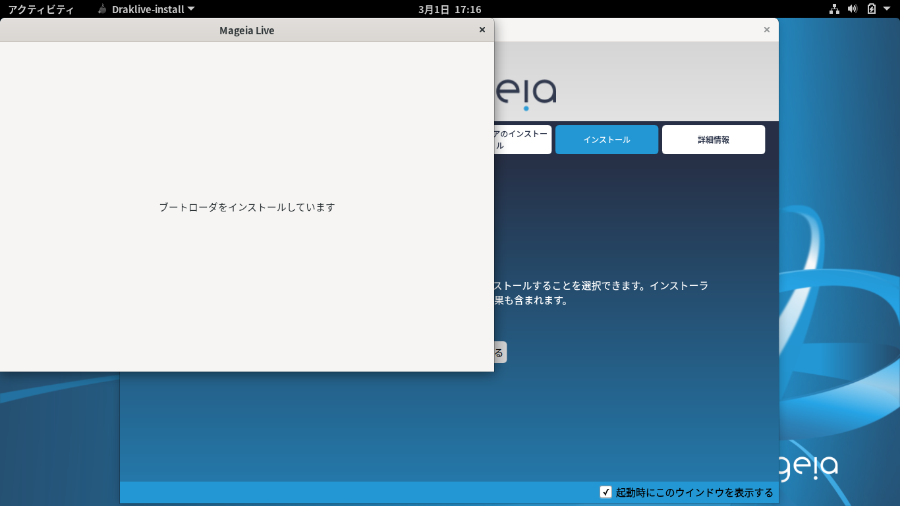Select the 詳細情報 tab in welcome window
The image size is (900, 506).
pos(714,140)
